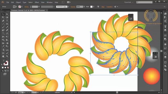This screenshot has width=168, height=94.
Task: Open the Arrange Documents dropdown
Action: tap(69, 2)
